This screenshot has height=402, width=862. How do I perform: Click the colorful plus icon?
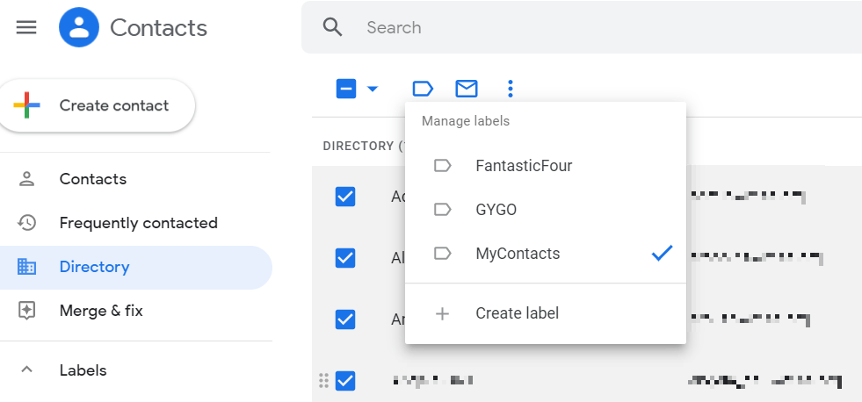(x=27, y=105)
